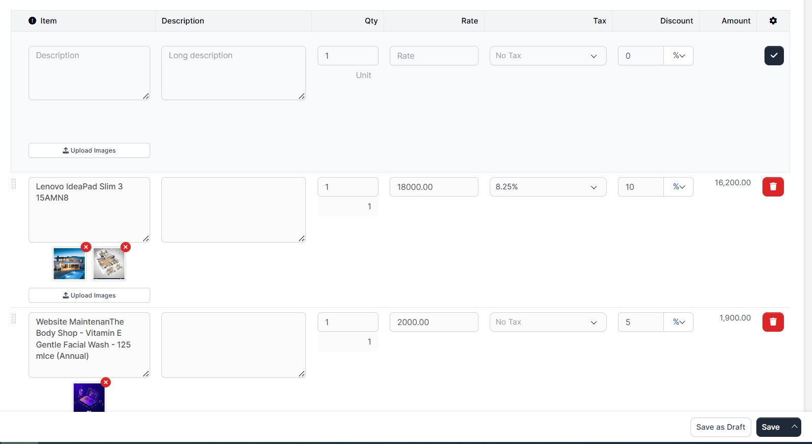Focus the Long description textarea
Screen dimensions: 812x444
233,73
